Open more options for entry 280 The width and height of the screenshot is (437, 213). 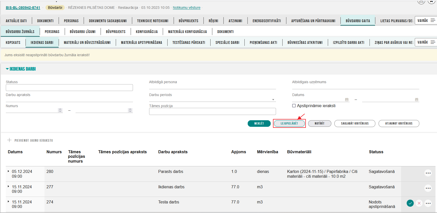[x=428, y=173]
